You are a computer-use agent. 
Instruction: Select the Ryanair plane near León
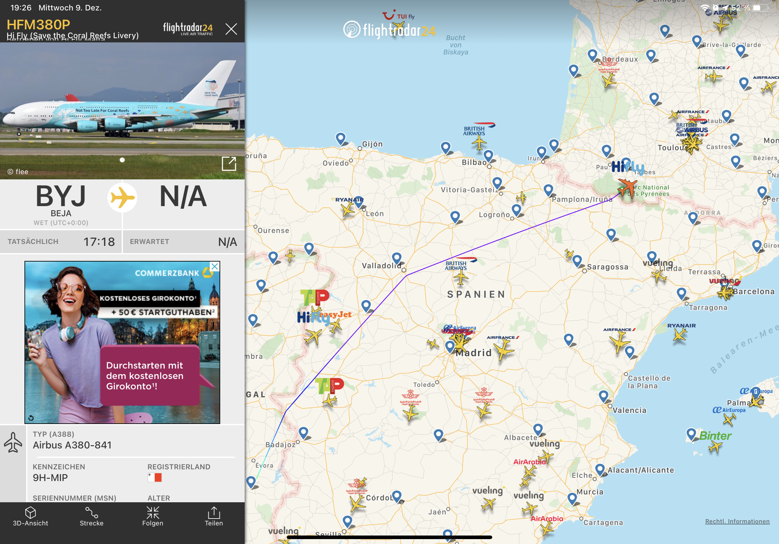click(348, 210)
